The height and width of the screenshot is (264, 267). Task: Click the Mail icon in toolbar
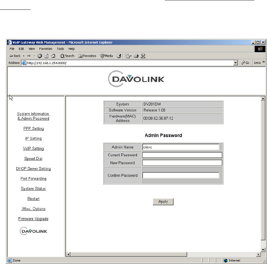coord(128,56)
